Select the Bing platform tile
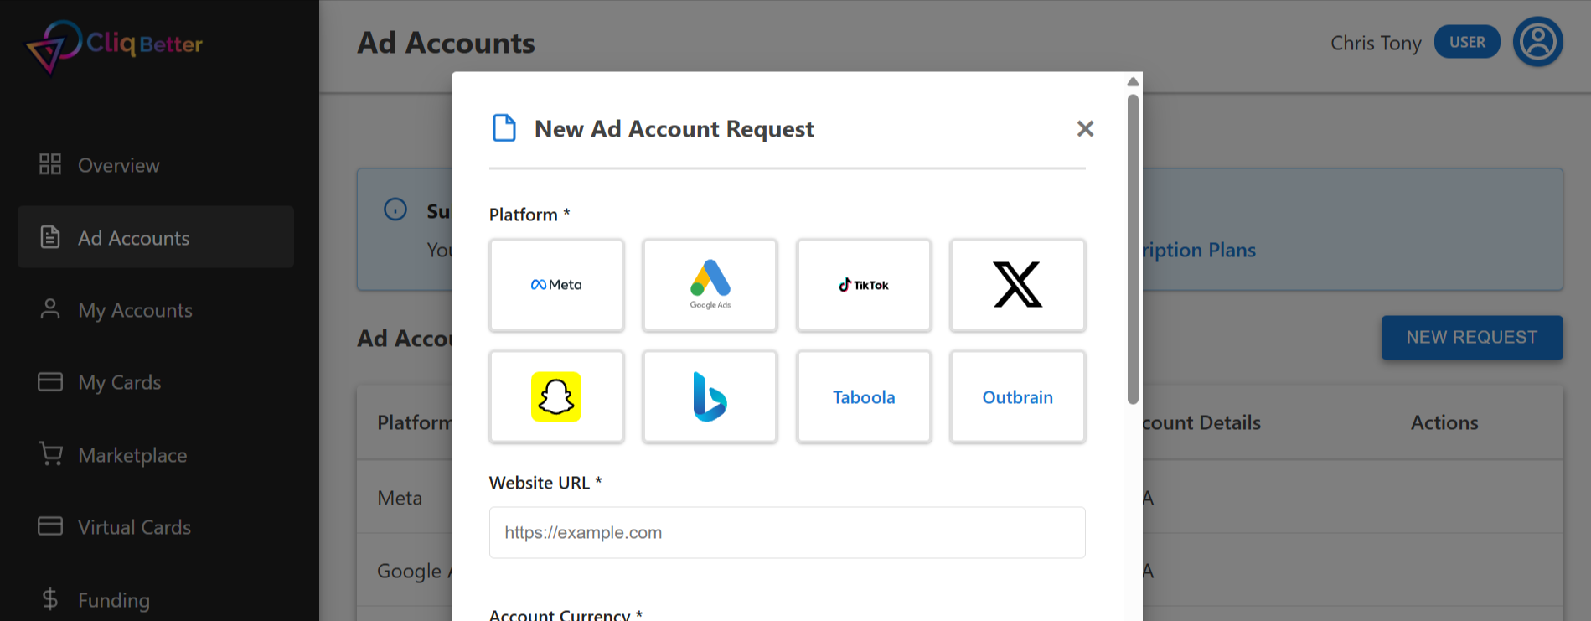 [x=710, y=396]
